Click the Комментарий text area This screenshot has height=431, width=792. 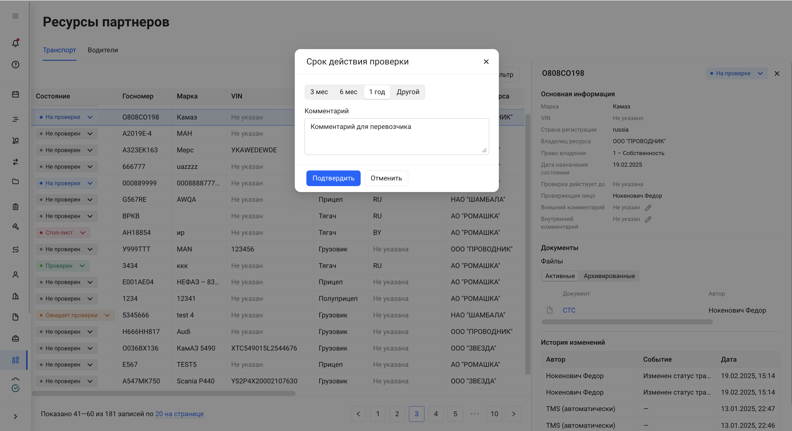click(396, 137)
